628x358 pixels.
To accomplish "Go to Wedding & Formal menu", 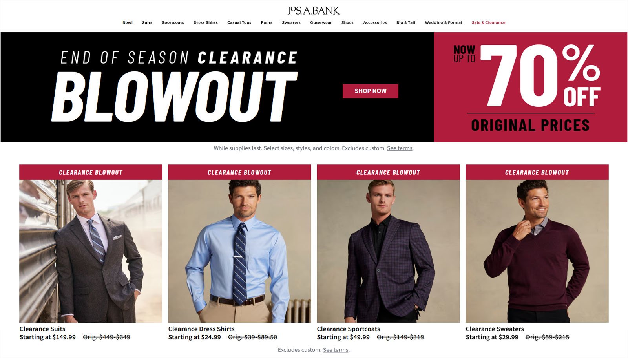I will 444,22.
